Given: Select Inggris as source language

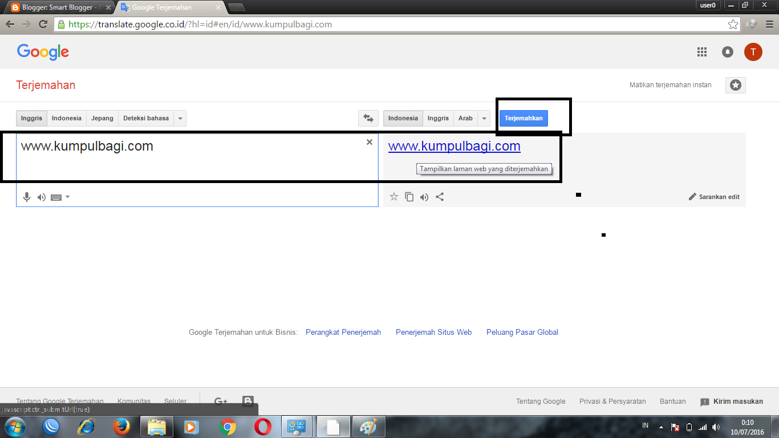Looking at the screenshot, I should click(x=31, y=118).
